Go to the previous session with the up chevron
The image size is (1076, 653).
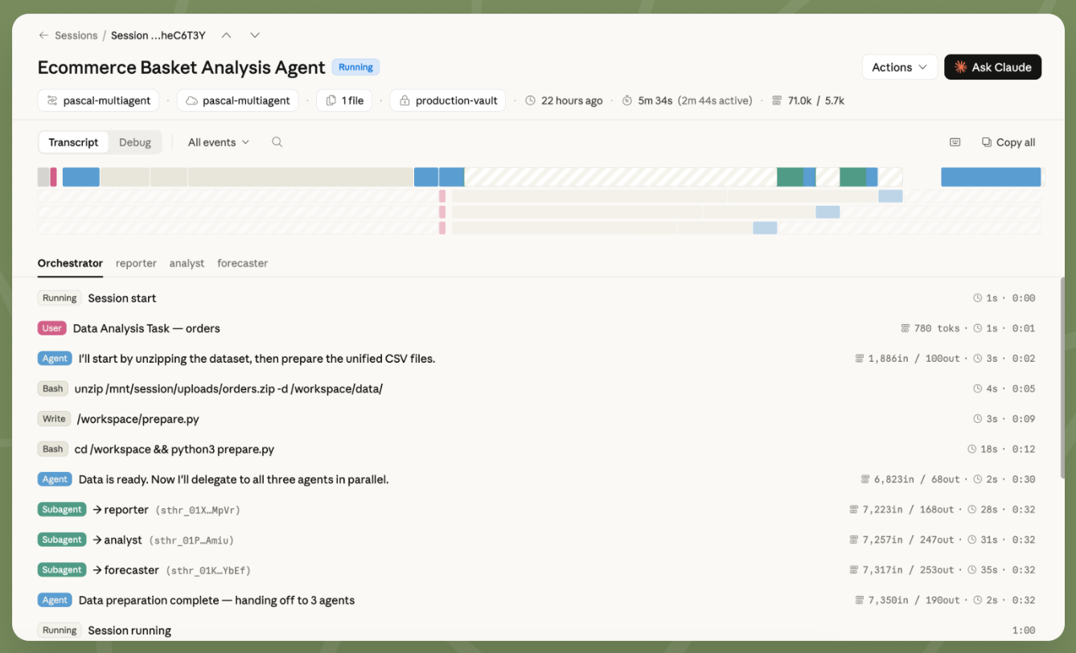(227, 35)
